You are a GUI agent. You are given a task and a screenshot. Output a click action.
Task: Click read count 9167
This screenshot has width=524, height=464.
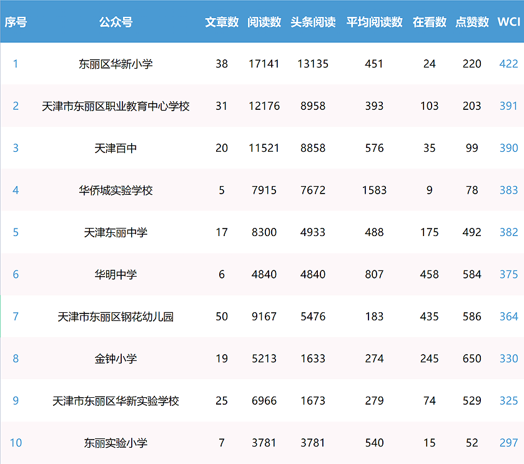coord(264,317)
